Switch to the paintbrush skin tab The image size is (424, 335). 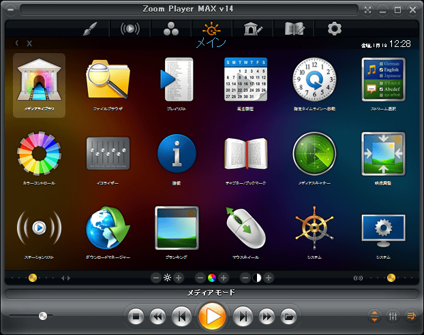point(90,29)
